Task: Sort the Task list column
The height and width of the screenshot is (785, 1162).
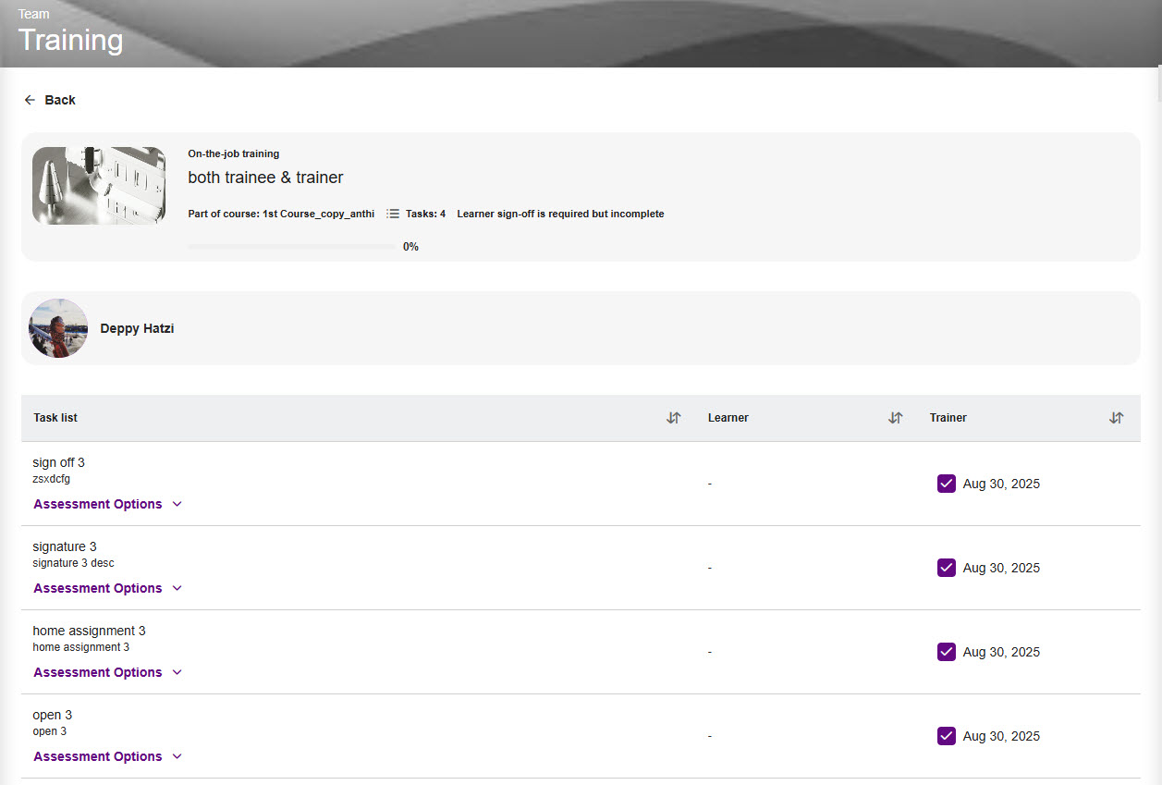Action: pyautogui.click(x=674, y=418)
